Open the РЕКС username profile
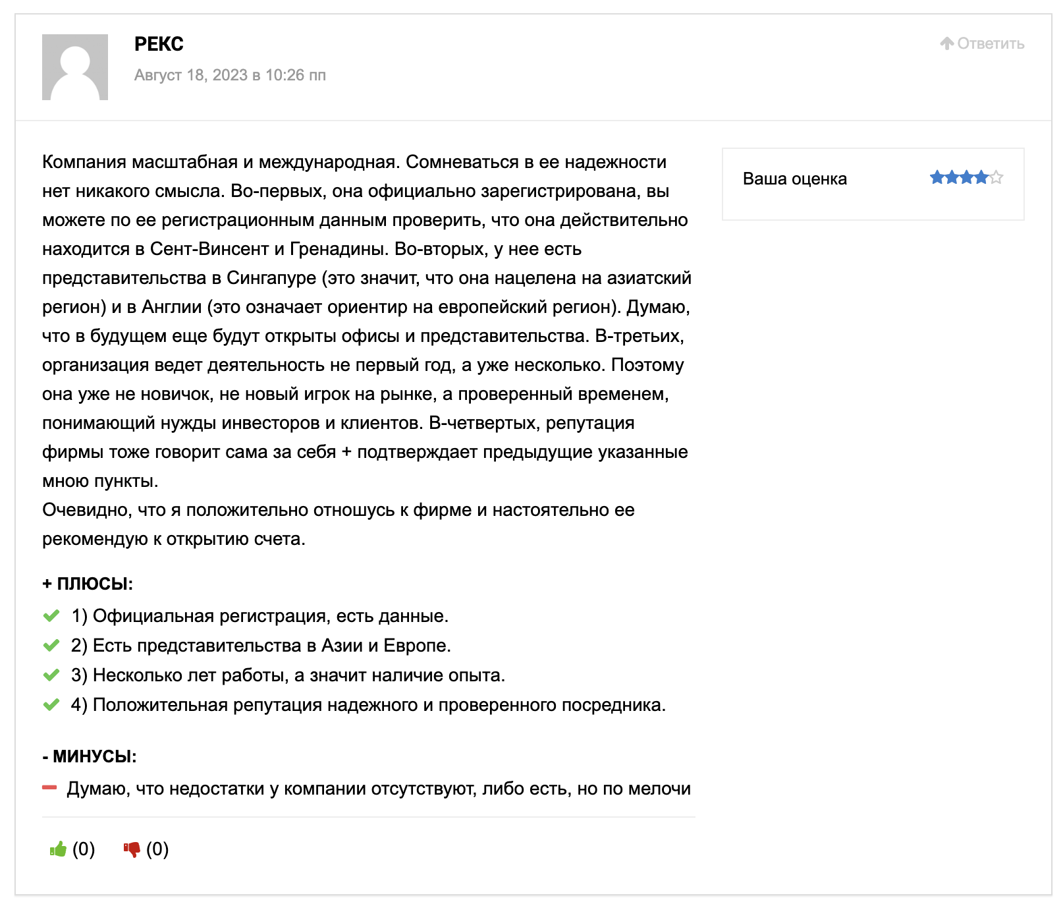 (x=159, y=44)
